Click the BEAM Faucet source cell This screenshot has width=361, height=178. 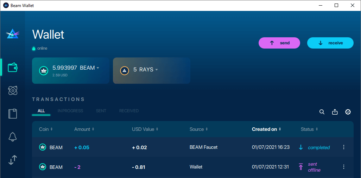click(203, 147)
